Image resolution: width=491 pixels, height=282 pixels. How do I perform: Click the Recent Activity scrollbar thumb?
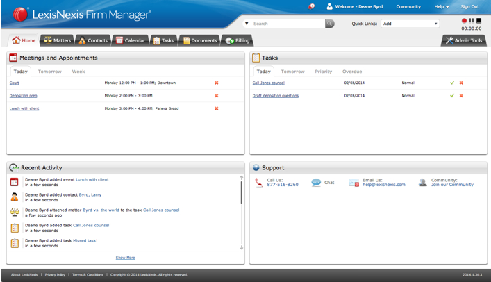tap(242, 192)
